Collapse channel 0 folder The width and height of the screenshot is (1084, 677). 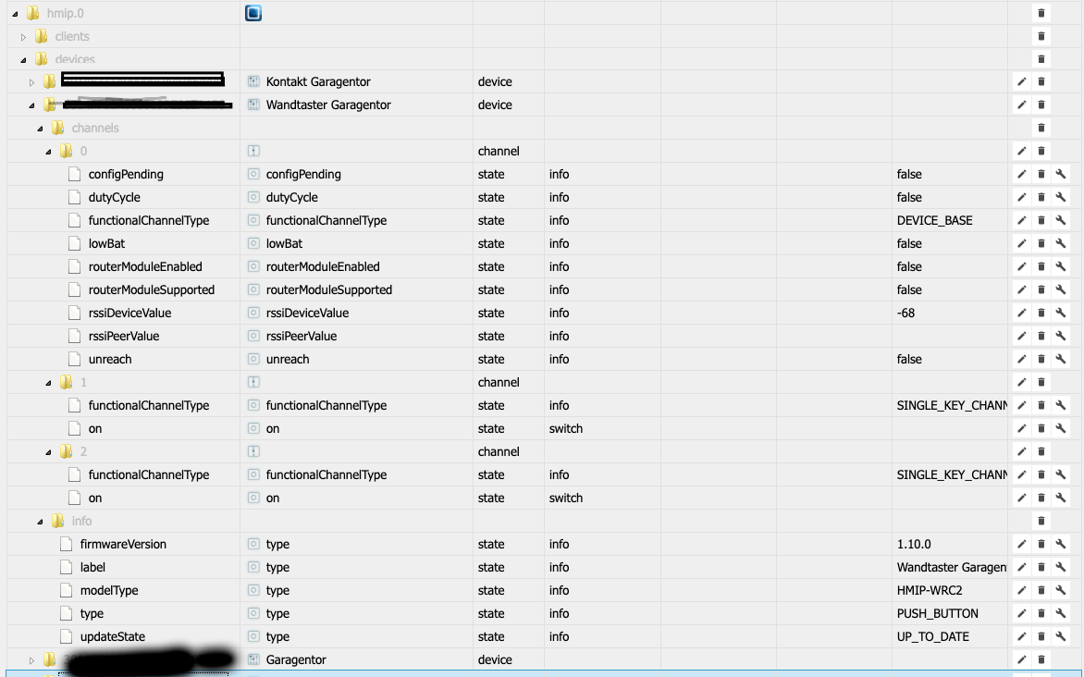click(x=48, y=152)
